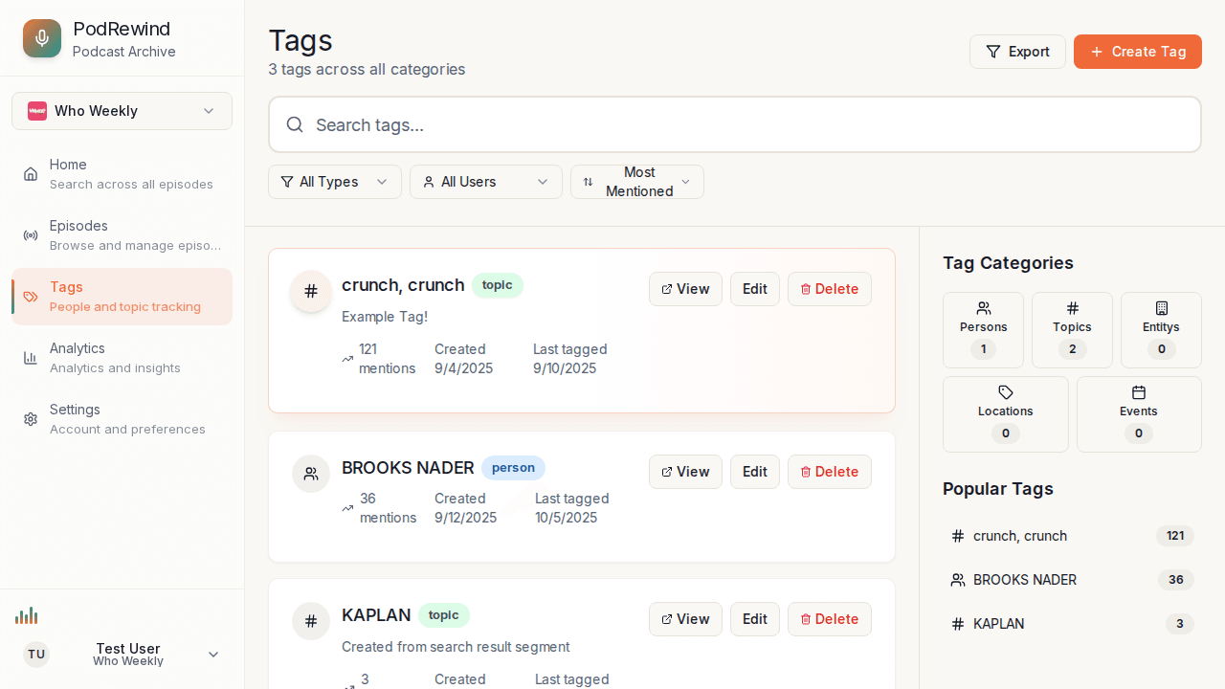Click the Analytics bar chart icon
This screenshot has height=689, width=1225.
tap(31, 357)
